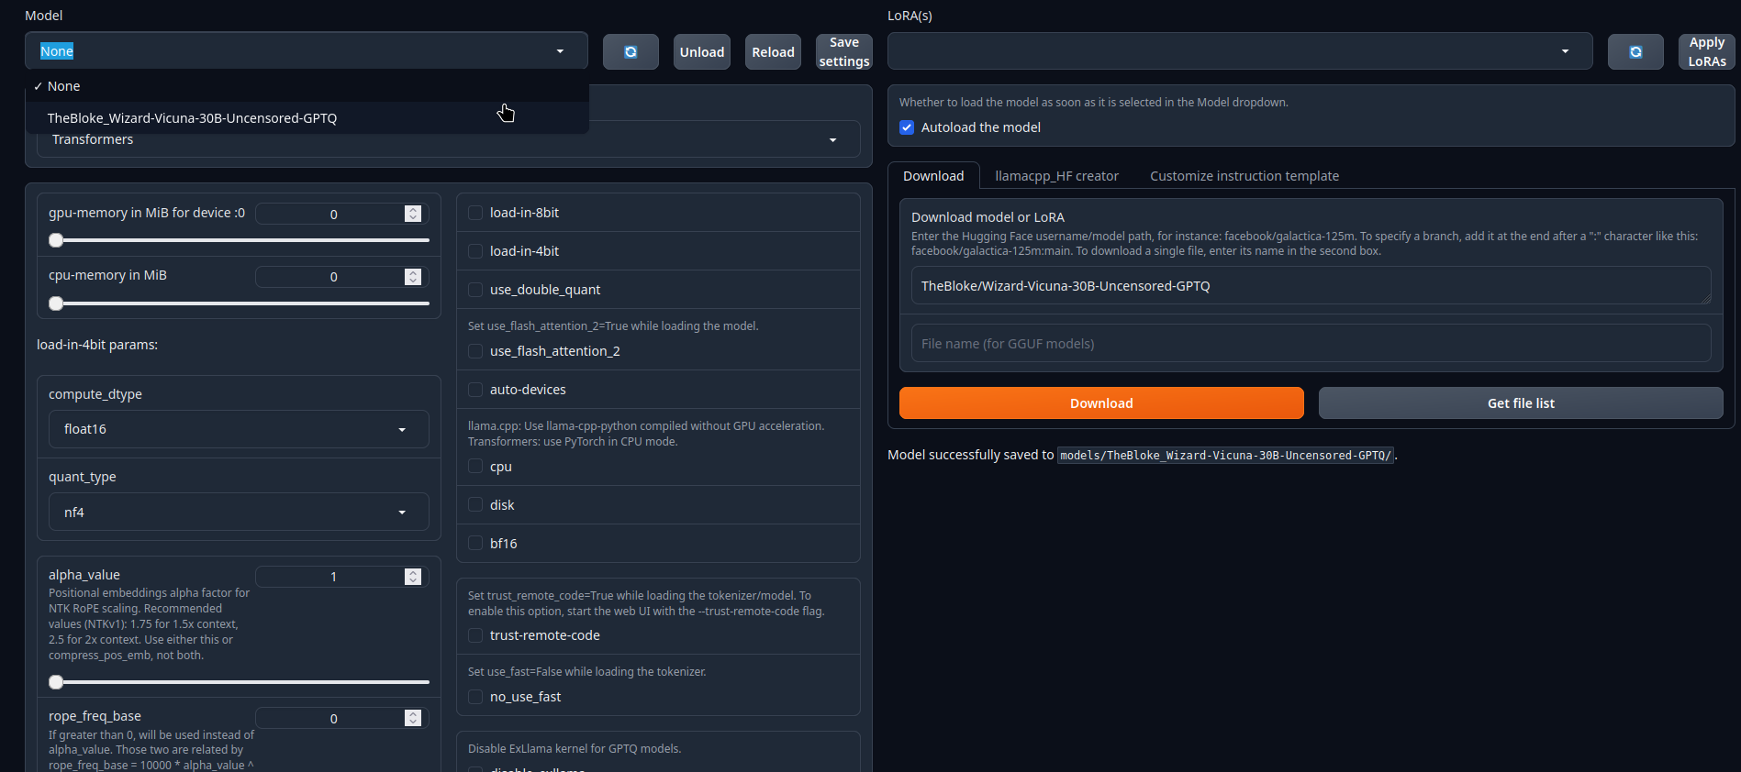This screenshot has height=772, width=1741.
Task: Refresh the model list icon
Action: pos(631,52)
